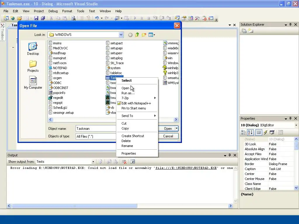Choose Open in the context menu
Image resolution: width=299 pixels, height=224 pixels.
pos(137,88)
